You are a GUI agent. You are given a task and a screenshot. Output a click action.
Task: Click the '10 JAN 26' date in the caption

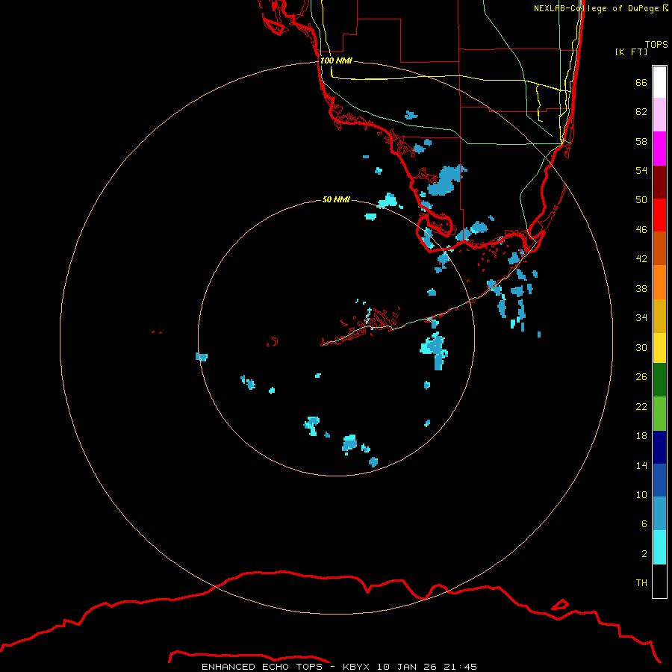click(407, 667)
